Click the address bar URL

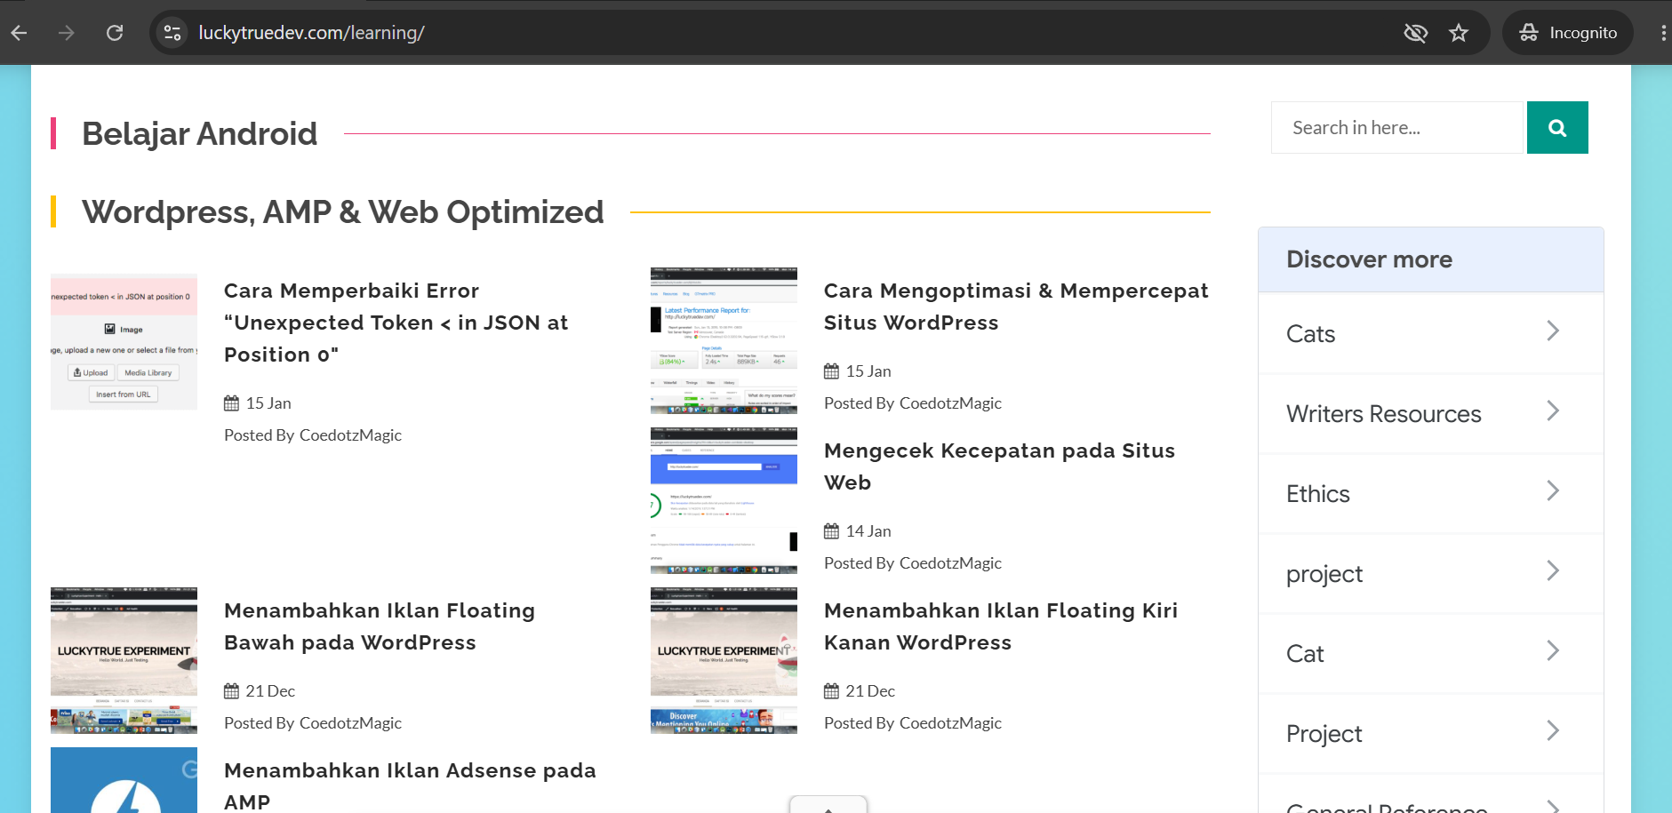click(x=311, y=33)
